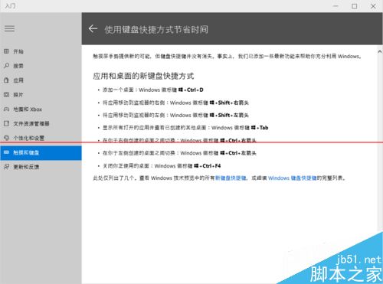Viewport: 383px width, 284px height.
Task: Open 更新和反馈 in the sidebar
Action: [x=41, y=167]
